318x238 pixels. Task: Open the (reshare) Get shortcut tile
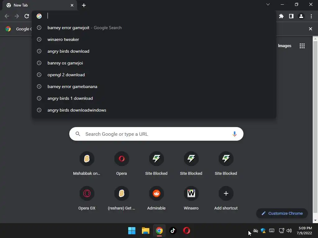click(121, 198)
